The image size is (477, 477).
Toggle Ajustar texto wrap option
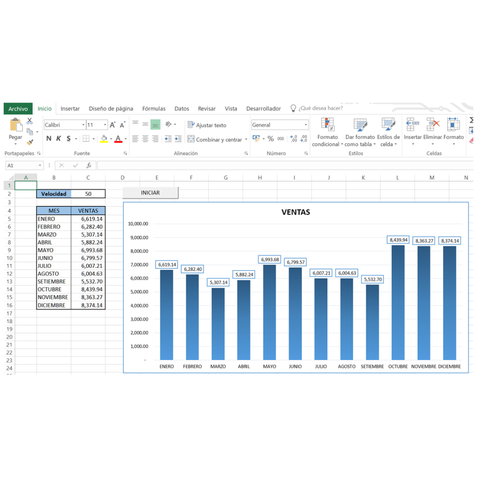206,125
